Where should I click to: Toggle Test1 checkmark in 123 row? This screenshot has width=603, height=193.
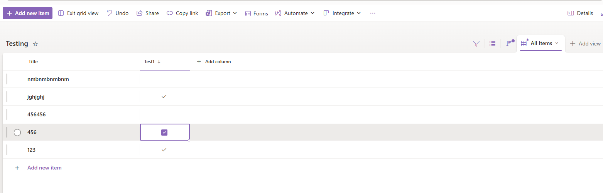(x=164, y=149)
